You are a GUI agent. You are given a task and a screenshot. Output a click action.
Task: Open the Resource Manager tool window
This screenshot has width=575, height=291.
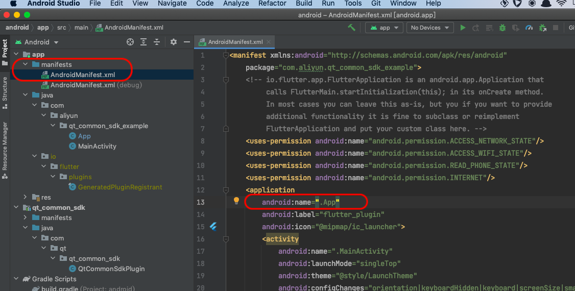[x=5, y=150]
